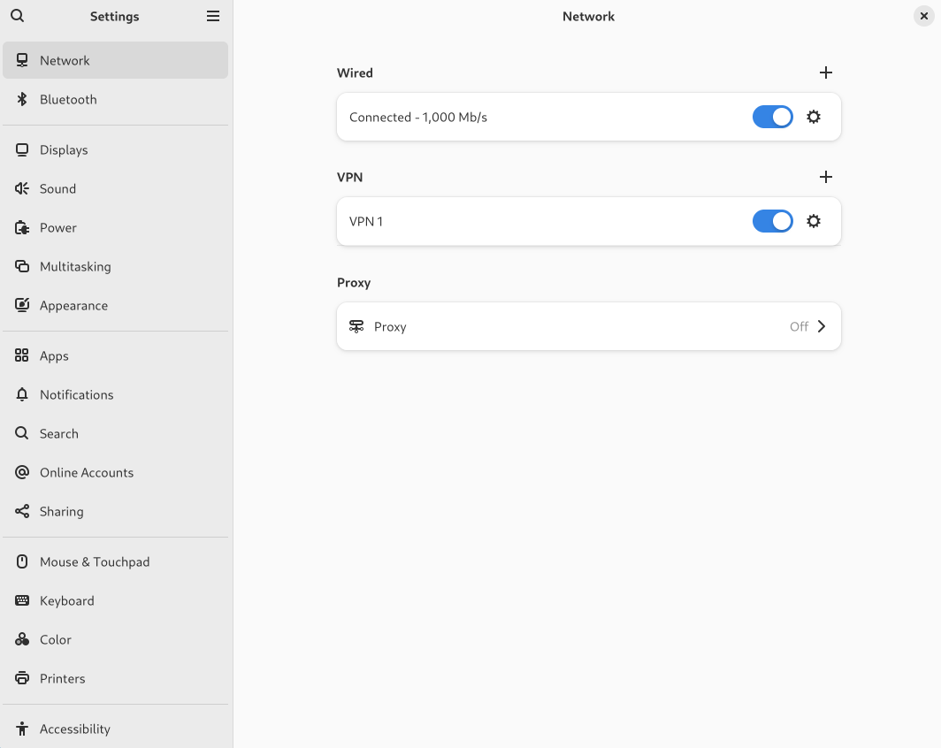Image resolution: width=941 pixels, height=748 pixels.
Task: Open Sharing settings
Action: tap(115, 511)
